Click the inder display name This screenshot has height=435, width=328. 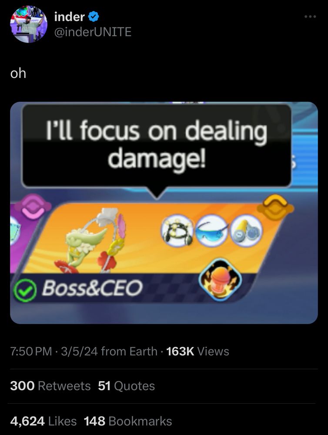click(69, 17)
